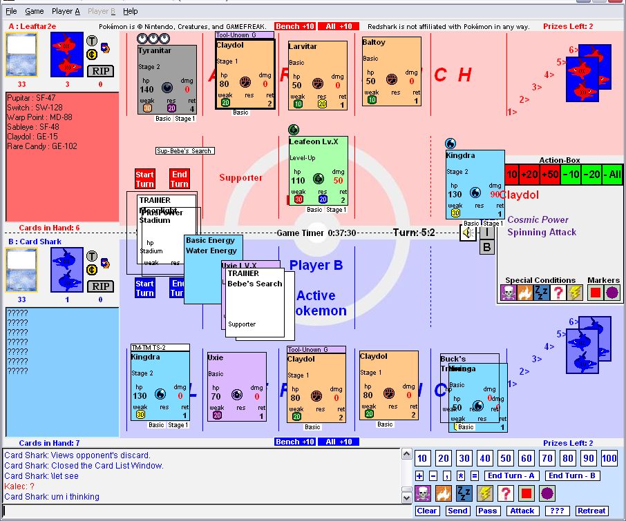Add +50 damage in the Action-Box
Viewport: 626px width, 521px height.
coord(550,174)
